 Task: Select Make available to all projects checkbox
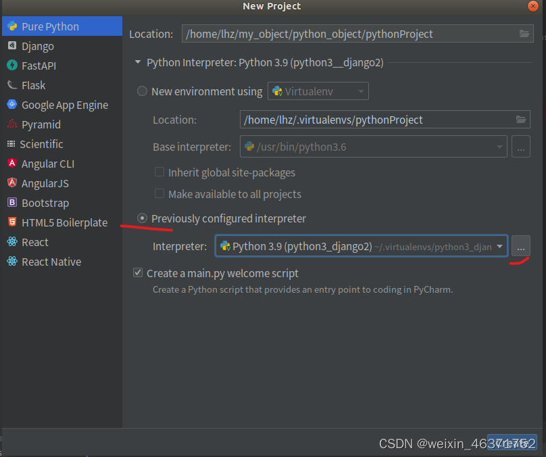click(x=159, y=194)
